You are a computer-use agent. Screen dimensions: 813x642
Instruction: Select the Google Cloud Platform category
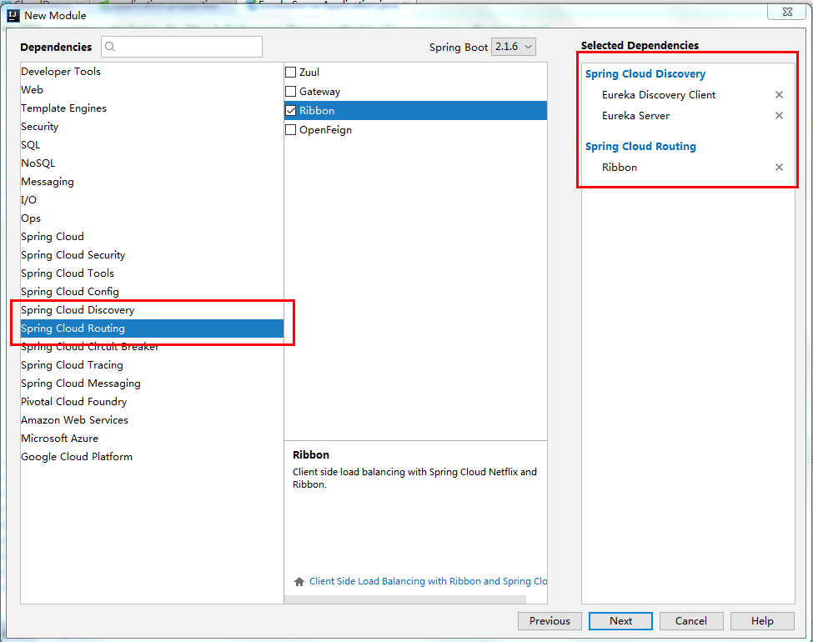point(152,457)
